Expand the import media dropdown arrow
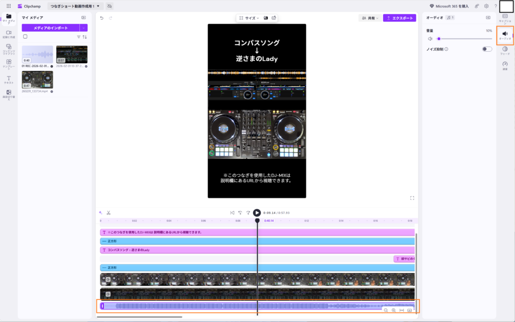 coord(83,28)
